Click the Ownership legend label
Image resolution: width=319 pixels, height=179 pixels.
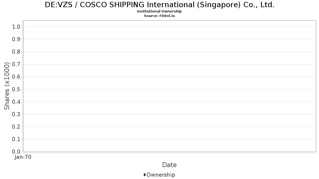pos(161,175)
